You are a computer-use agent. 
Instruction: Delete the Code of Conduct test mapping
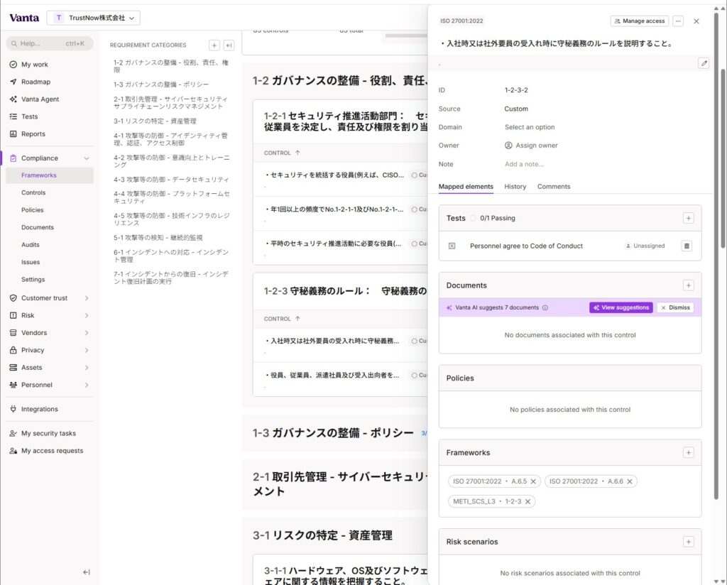(x=687, y=246)
